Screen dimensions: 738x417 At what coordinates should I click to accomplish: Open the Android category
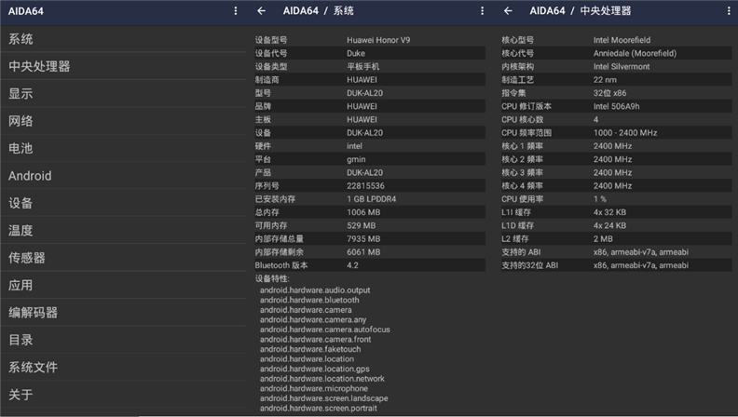coord(123,176)
